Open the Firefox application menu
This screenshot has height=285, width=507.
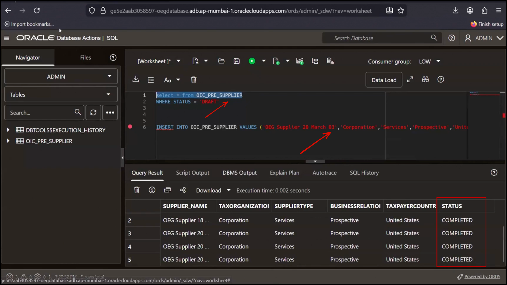click(499, 11)
